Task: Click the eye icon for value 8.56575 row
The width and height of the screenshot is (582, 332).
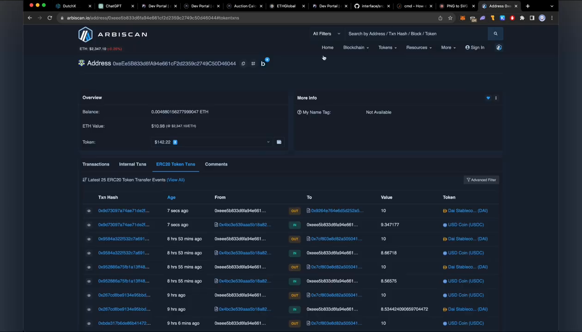Action: coord(89,281)
